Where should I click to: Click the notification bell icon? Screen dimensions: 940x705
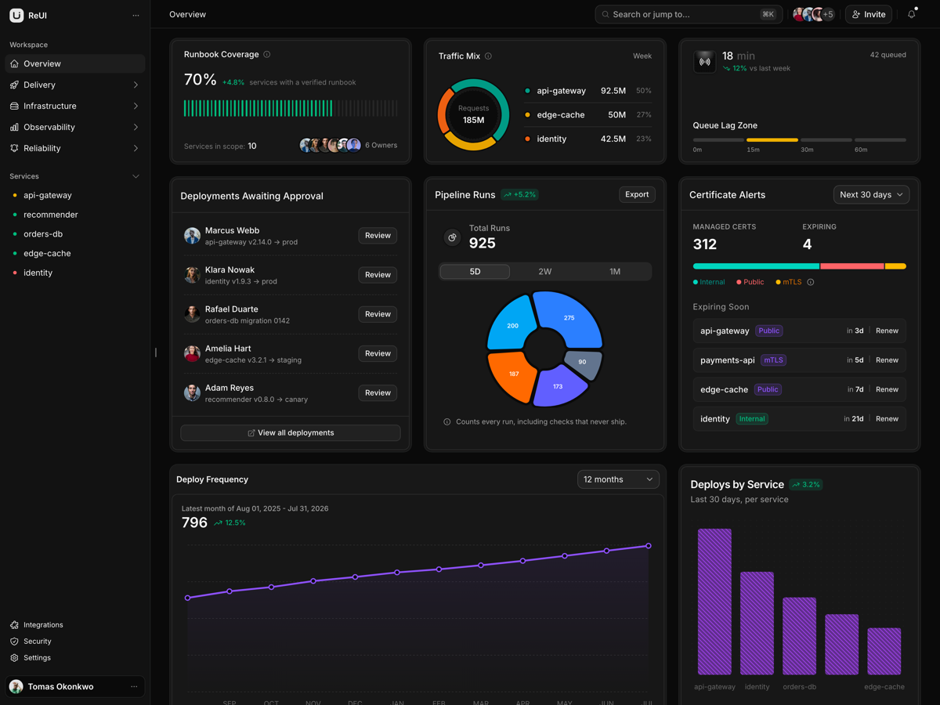pyautogui.click(x=912, y=14)
